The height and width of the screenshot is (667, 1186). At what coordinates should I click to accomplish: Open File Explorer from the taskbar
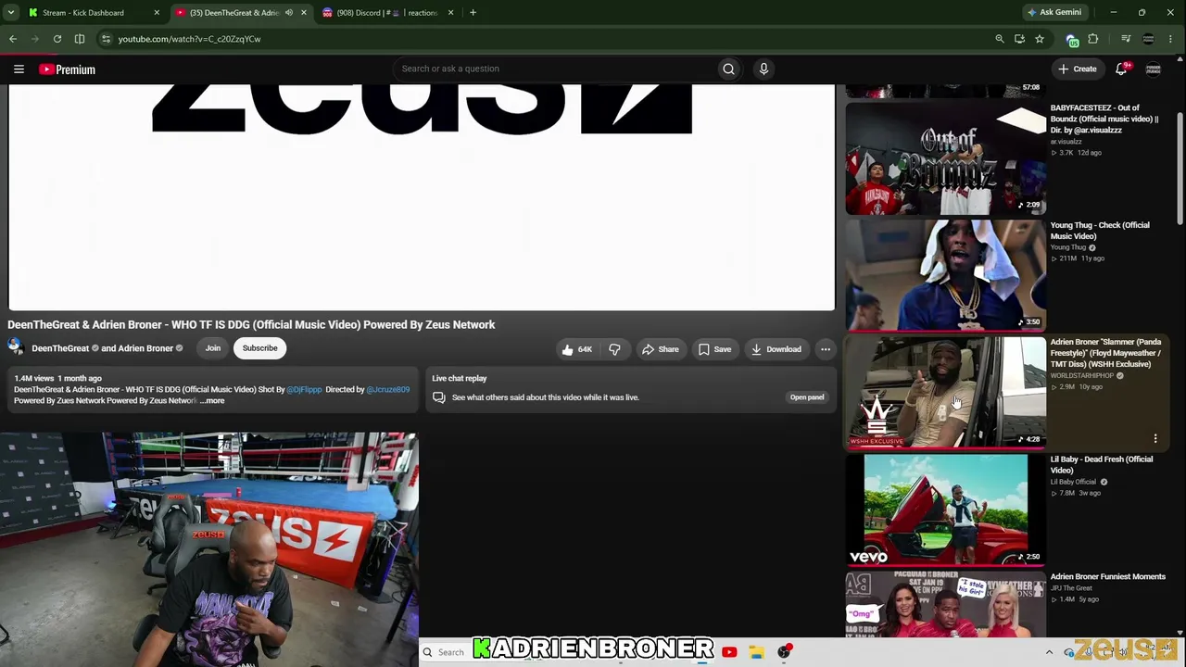[756, 652]
